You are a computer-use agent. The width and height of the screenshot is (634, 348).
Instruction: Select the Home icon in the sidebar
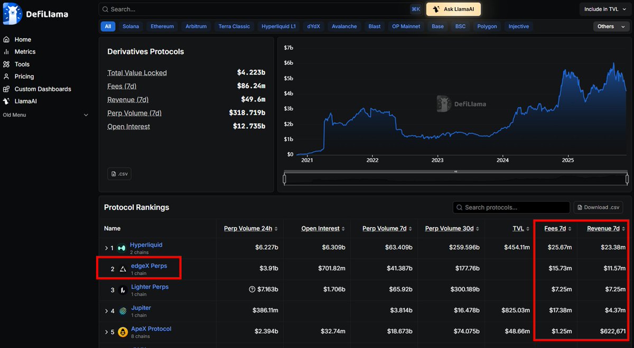(x=7, y=39)
